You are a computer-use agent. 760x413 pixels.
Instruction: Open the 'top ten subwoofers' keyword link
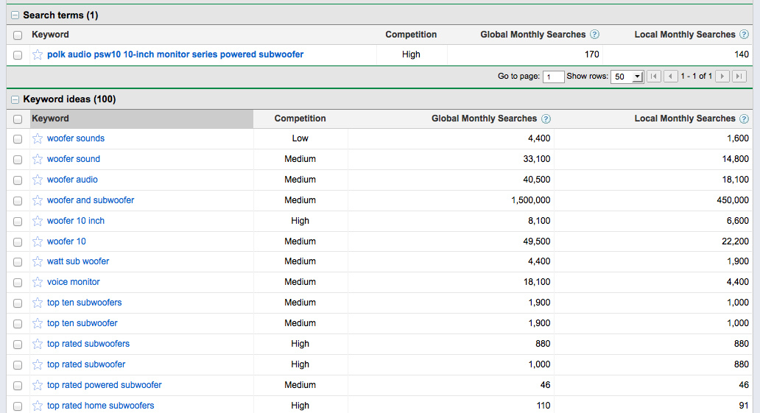(85, 303)
